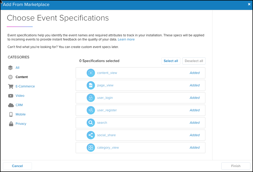Click the user_login padlock icon
The width and height of the screenshot is (253, 172).
point(91,98)
